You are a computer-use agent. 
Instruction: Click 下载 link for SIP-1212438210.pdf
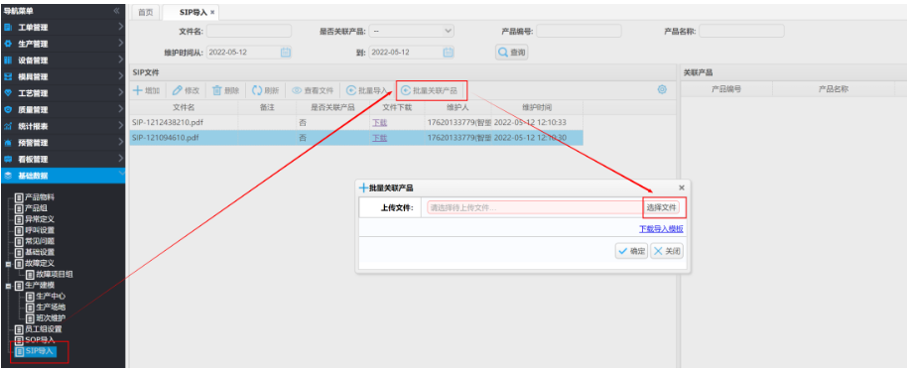coord(379,123)
